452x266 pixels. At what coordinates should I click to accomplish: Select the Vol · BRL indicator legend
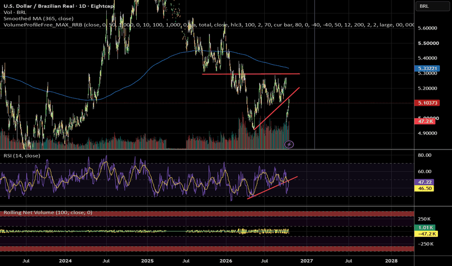15,13
